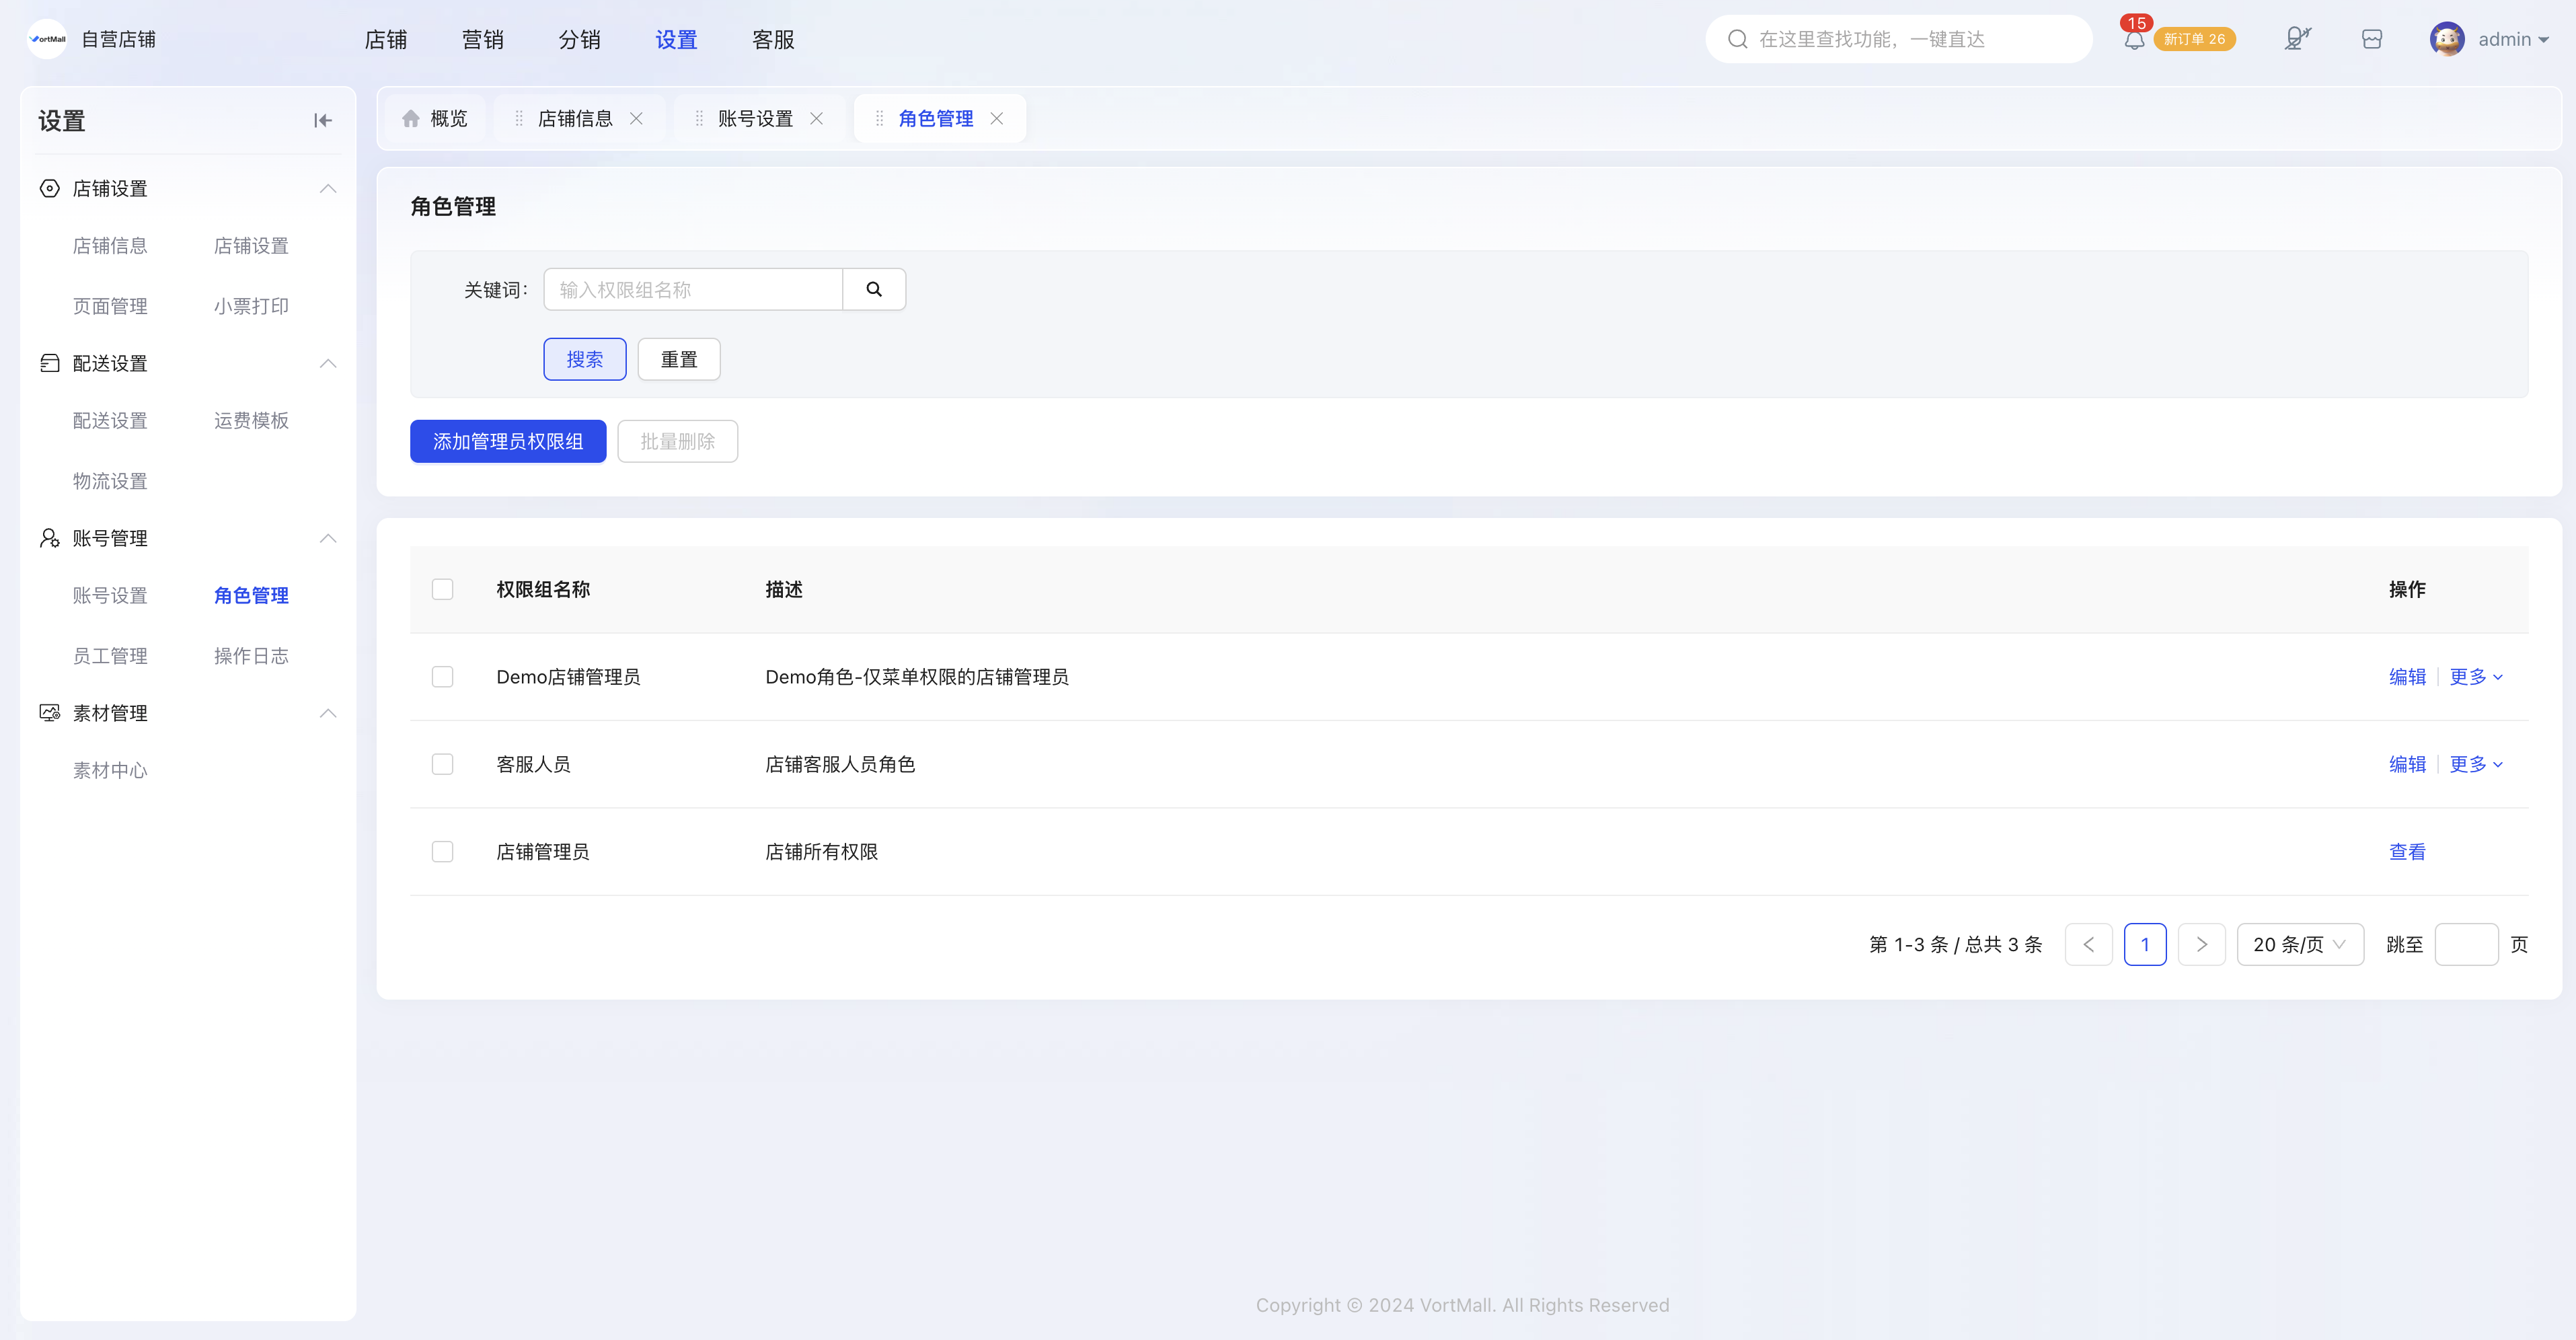The height and width of the screenshot is (1340, 2576).
Task: Open the storefront icon in header
Action: tap(2372, 39)
